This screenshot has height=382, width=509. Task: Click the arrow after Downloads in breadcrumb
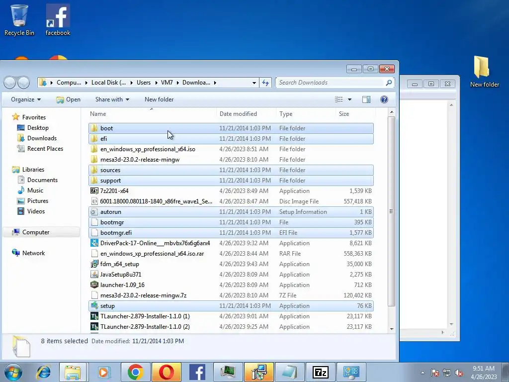click(215, 83)
